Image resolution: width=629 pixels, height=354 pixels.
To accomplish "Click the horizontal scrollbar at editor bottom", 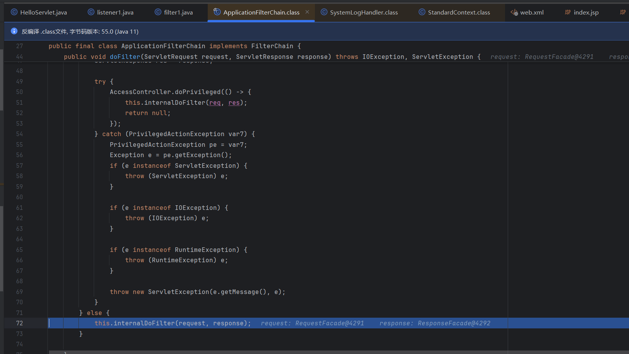I will (x=268, y=352).
